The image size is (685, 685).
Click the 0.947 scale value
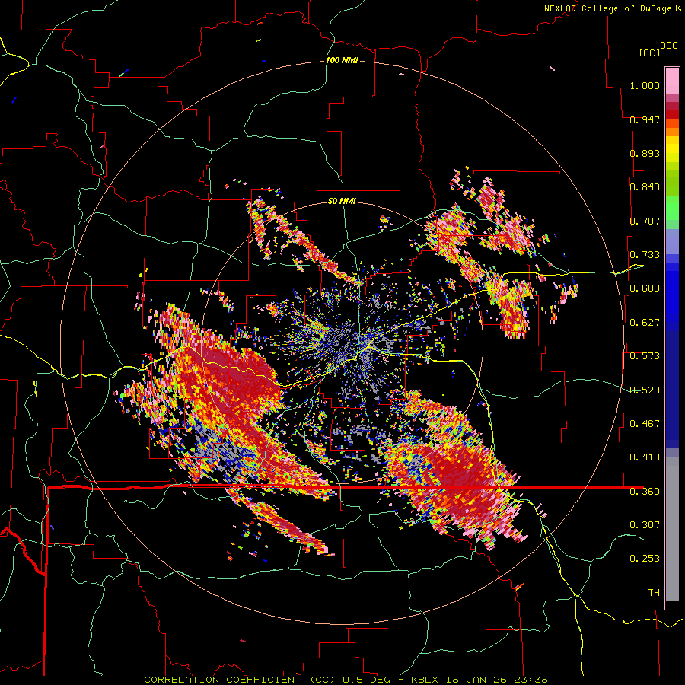tap(645, 119)
